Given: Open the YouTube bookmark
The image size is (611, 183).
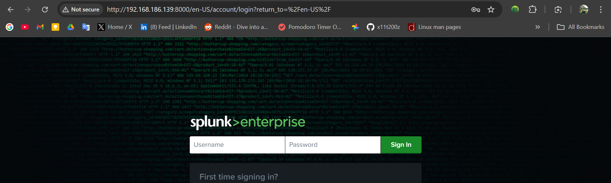Looking at the screenshot, I should (25, 27).
